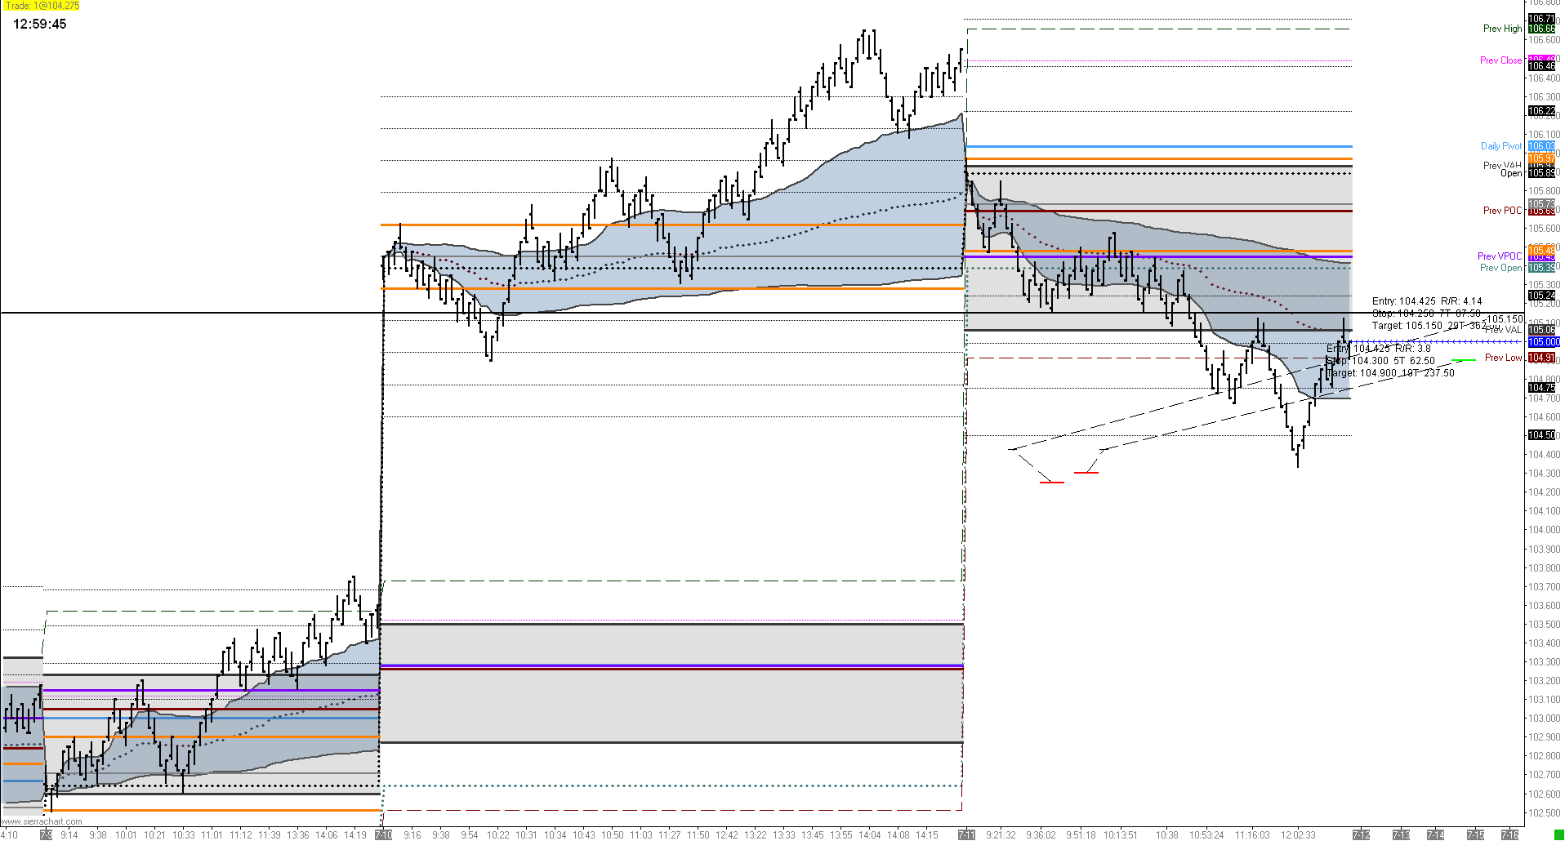1565x841 pixels.
Task: Click the 9:21:32 time label on axis
Action: [x=1001, y=835]
